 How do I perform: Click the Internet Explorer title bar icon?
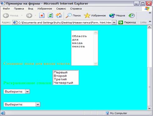coord(3,3)
